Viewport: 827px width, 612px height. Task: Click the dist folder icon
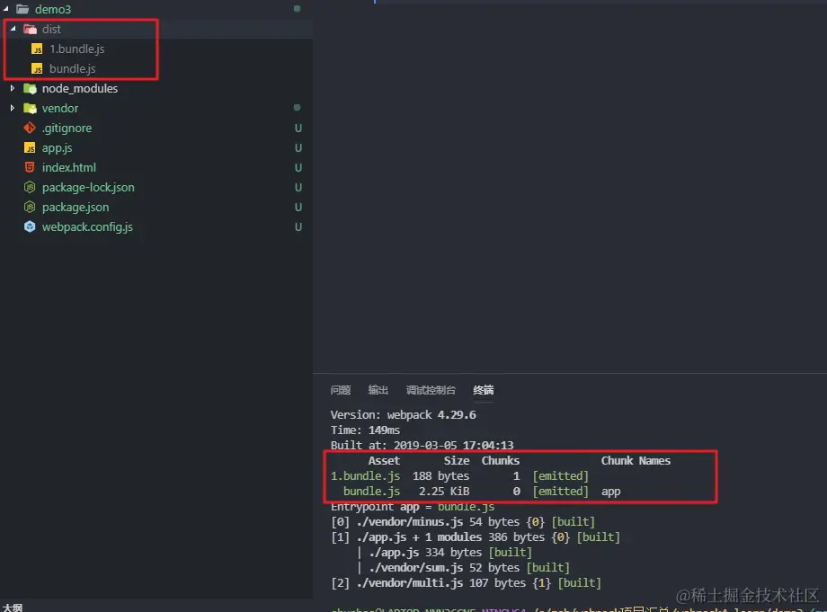coord(30,29)
